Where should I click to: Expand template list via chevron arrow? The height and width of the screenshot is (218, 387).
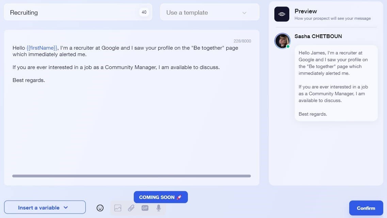pyautogui.click(x=244, y=13)
